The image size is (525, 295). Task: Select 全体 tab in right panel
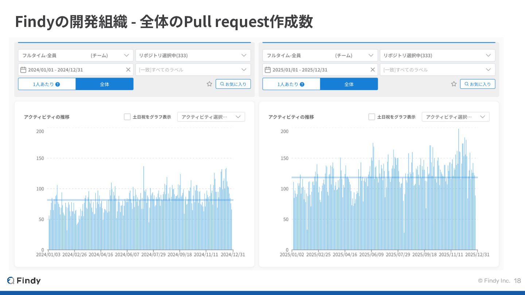349,84
